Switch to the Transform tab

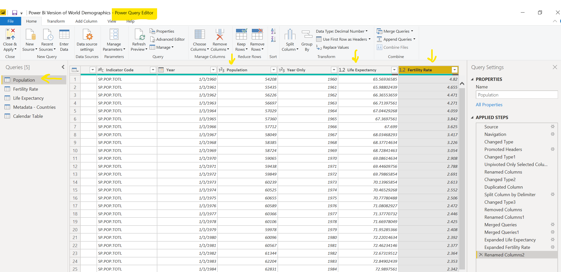(56, 21)
